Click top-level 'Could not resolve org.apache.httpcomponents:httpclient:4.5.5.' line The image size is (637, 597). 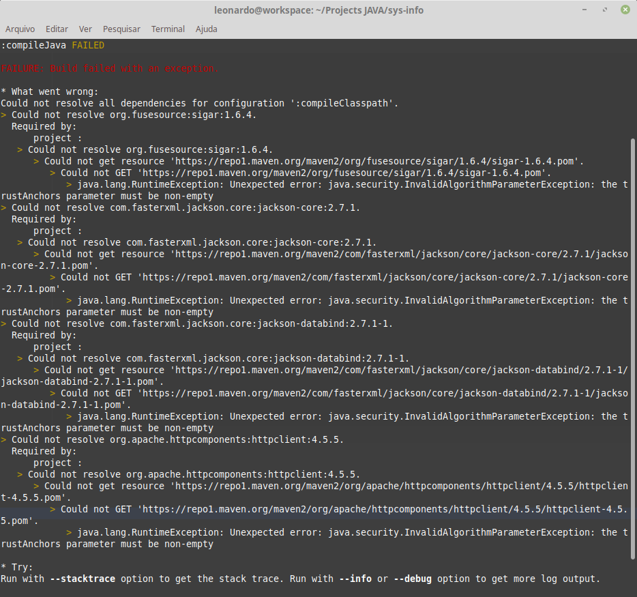click(x=173, y=439)
